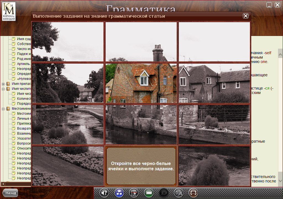Image resolution: width=283 pixels, height=199 pixels.
Task: Select the Взаимны tree item
Action: click(24, 133)
